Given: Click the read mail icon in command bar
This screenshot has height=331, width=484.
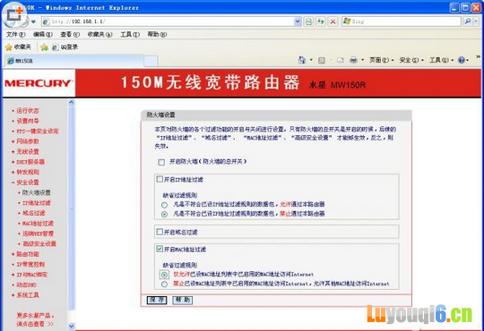Looking at the screenshot, I should click(x=341, y=60).
